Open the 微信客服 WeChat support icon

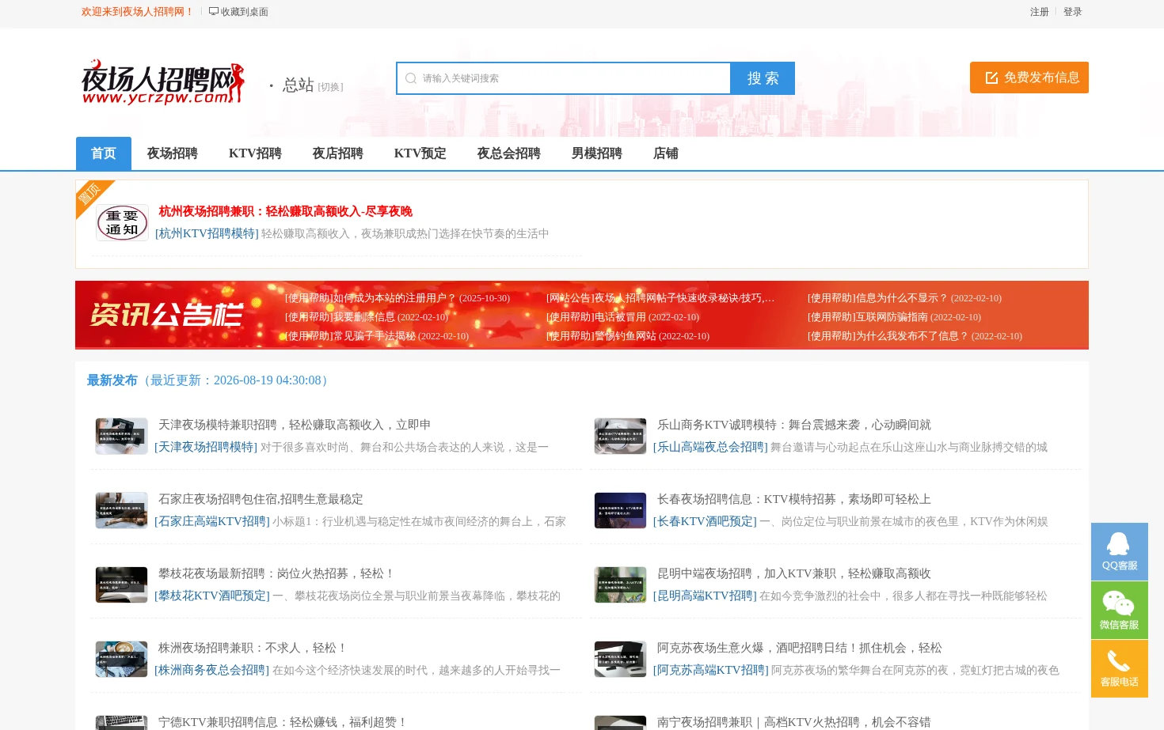click(1119, 610)
